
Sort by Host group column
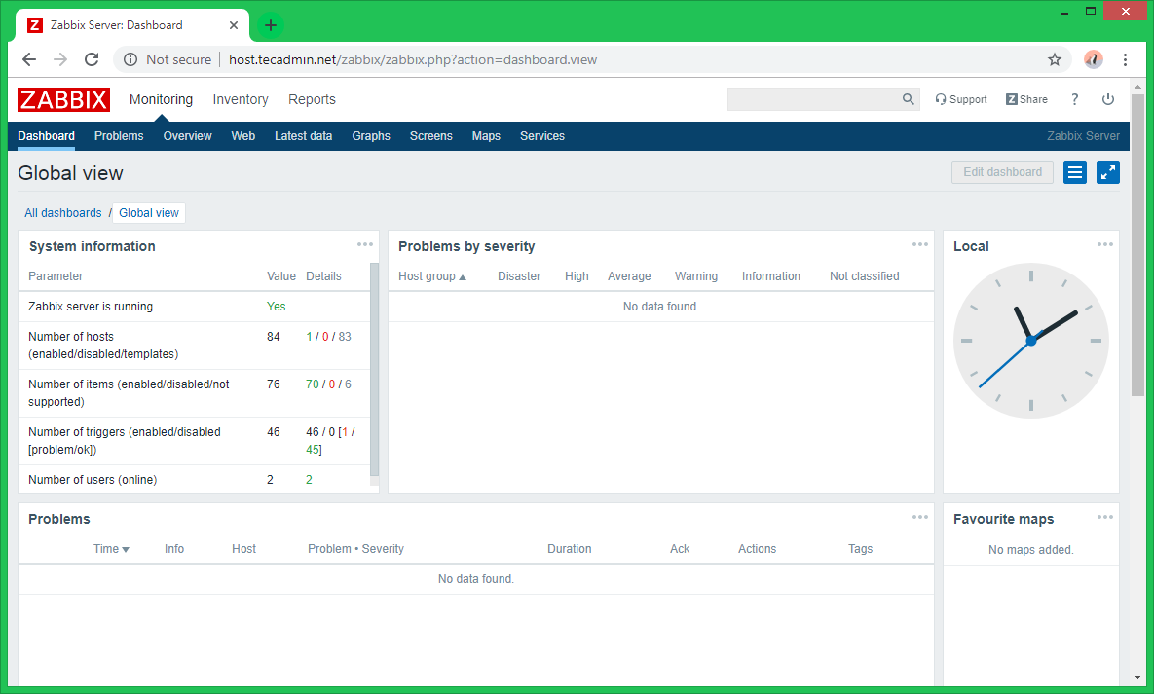point(431,276)
